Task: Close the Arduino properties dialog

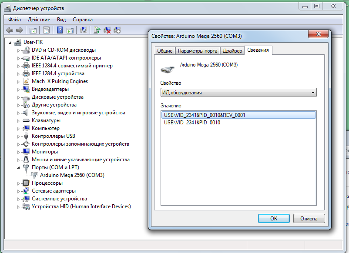Action: point(319,34)
